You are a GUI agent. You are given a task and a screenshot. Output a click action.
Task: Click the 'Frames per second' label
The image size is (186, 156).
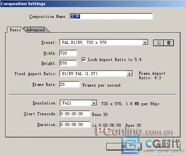[102, 85]
